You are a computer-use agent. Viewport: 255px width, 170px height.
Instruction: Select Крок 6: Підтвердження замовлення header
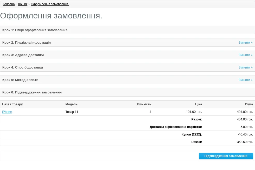click(x=127, y=92)
